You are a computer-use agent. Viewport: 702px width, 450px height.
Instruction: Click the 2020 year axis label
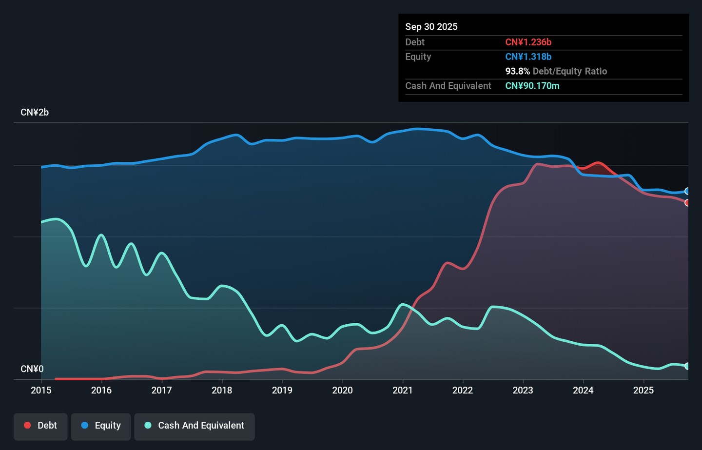(x=342, y=390)
